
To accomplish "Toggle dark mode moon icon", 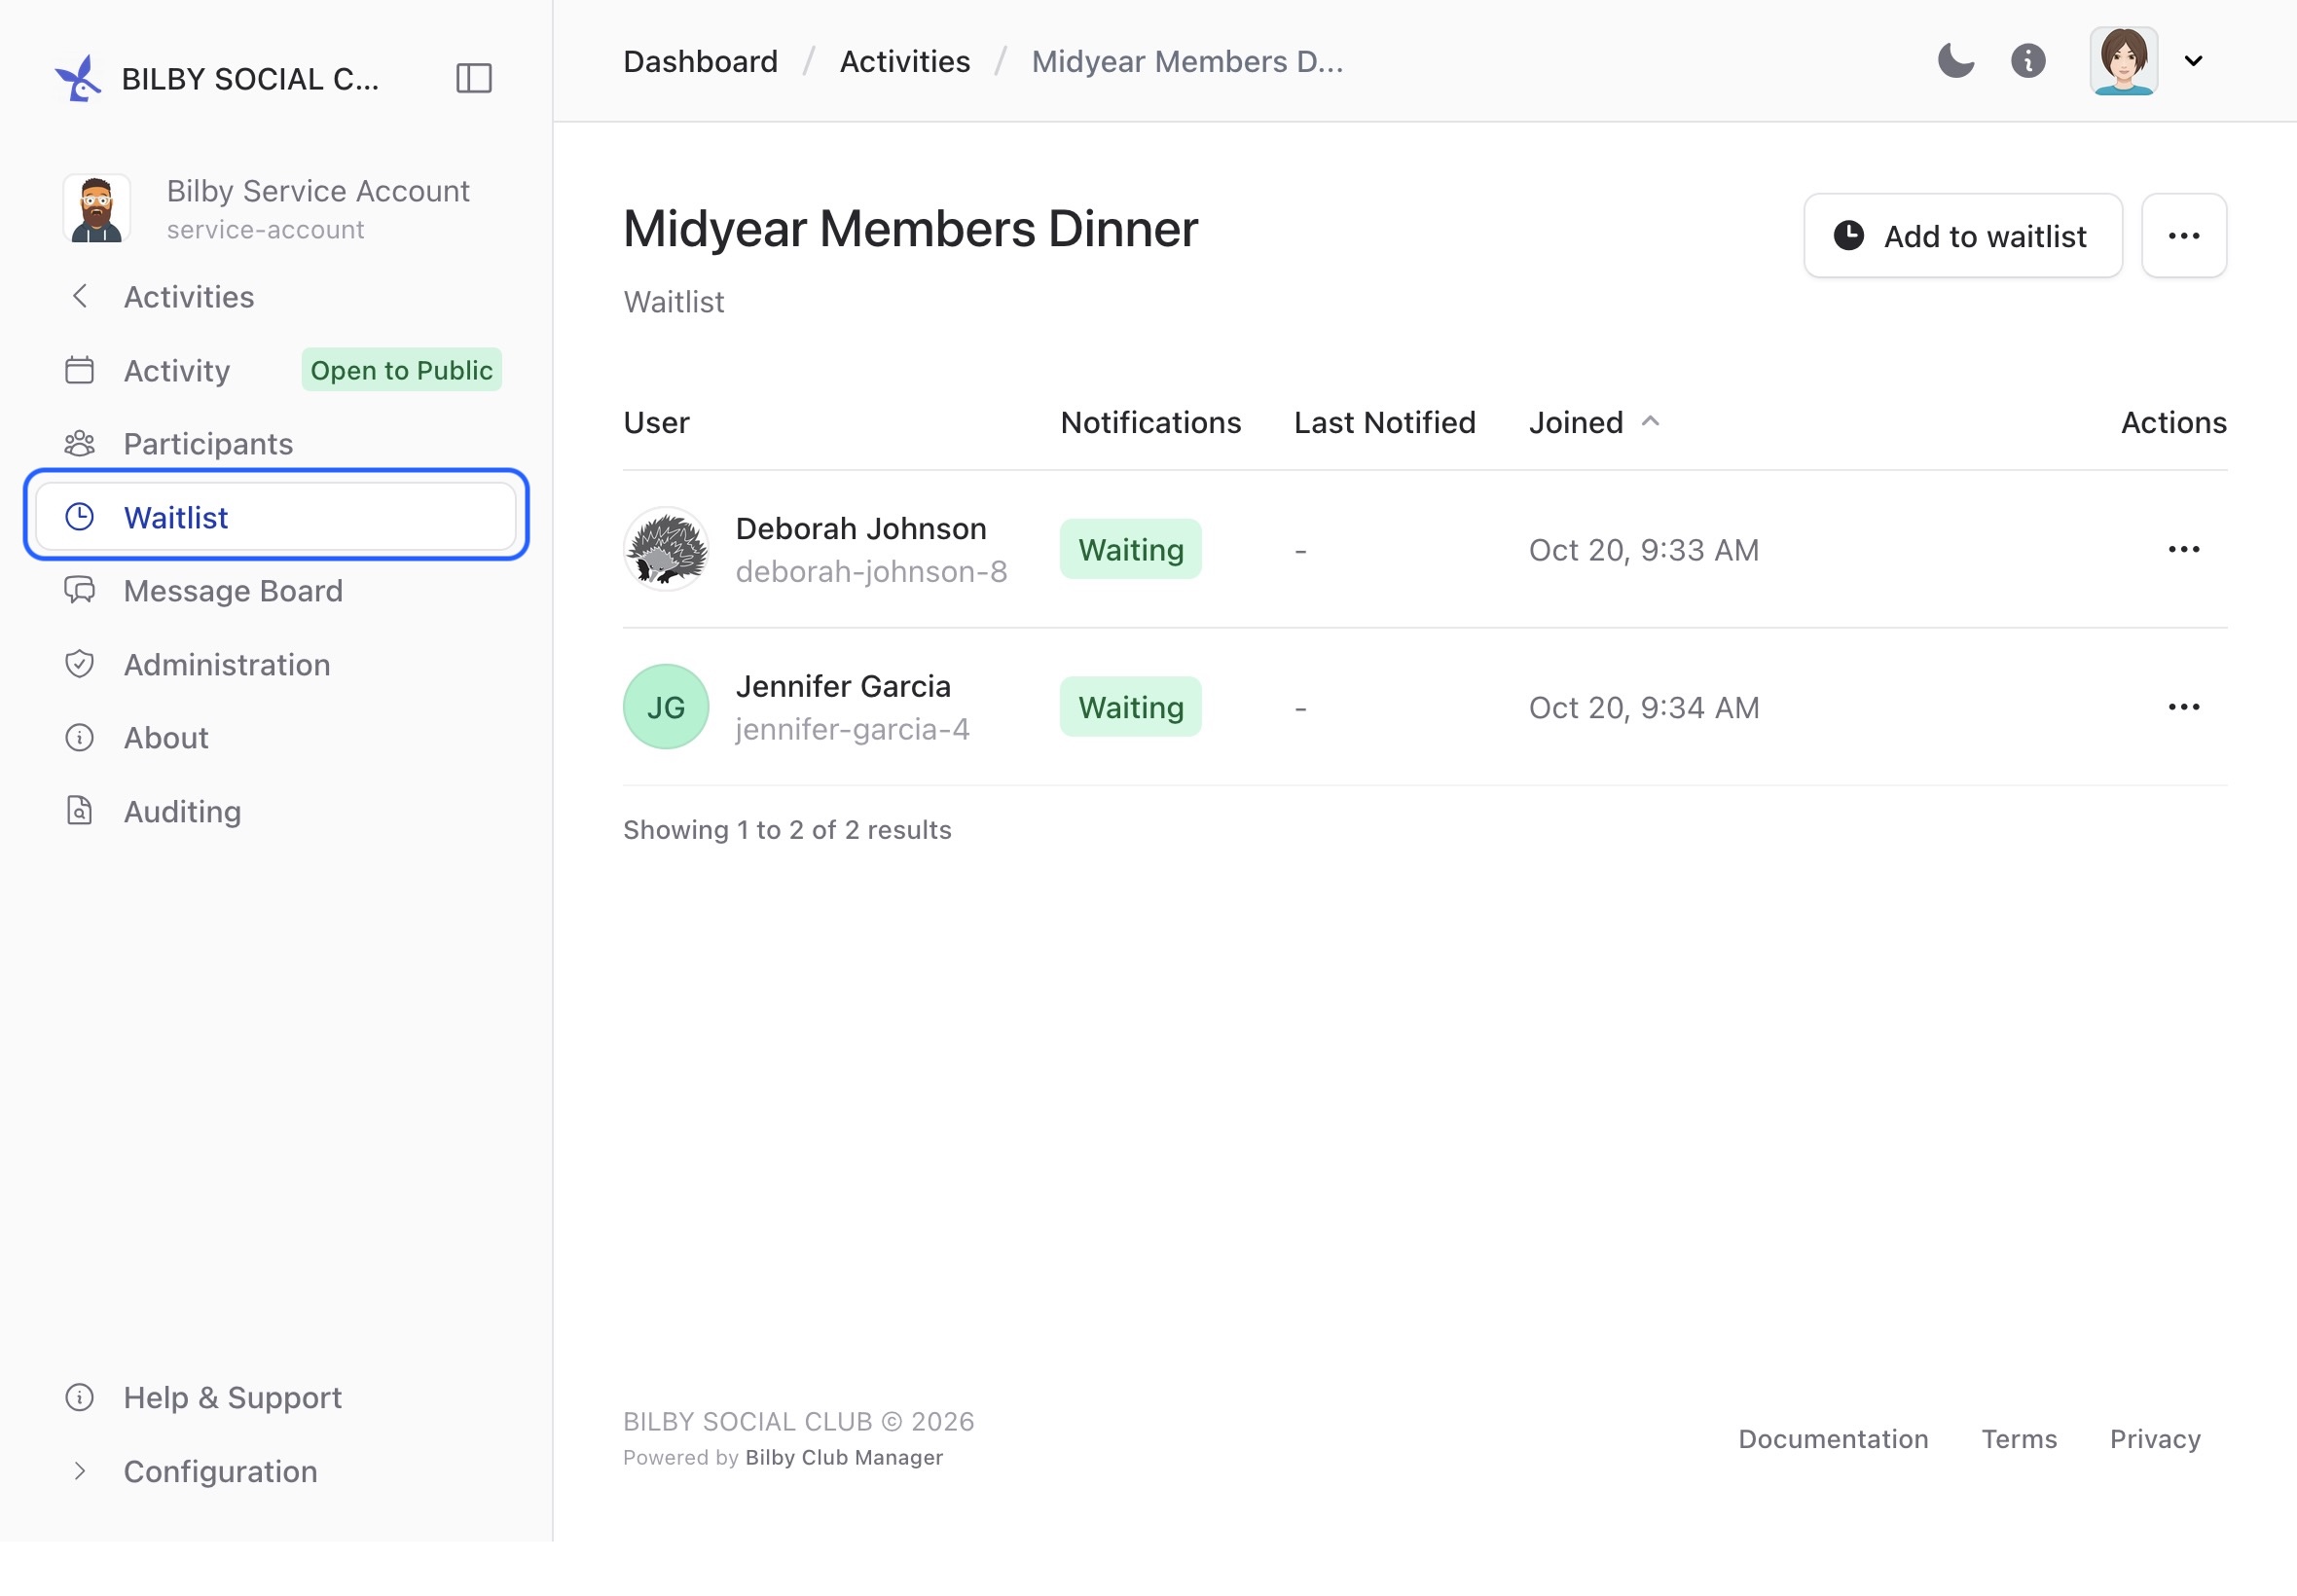I will point(1956,61).
